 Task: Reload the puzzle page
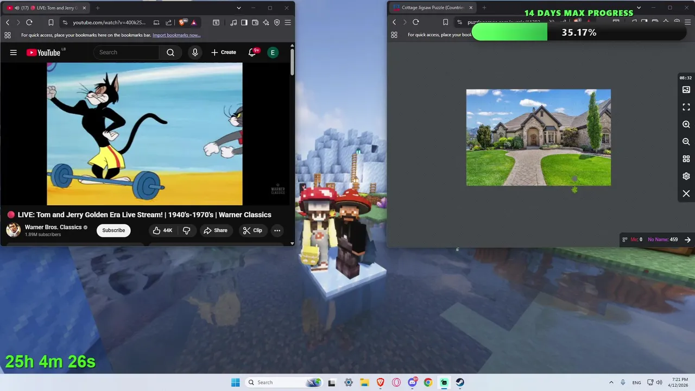tap(416, 22)
